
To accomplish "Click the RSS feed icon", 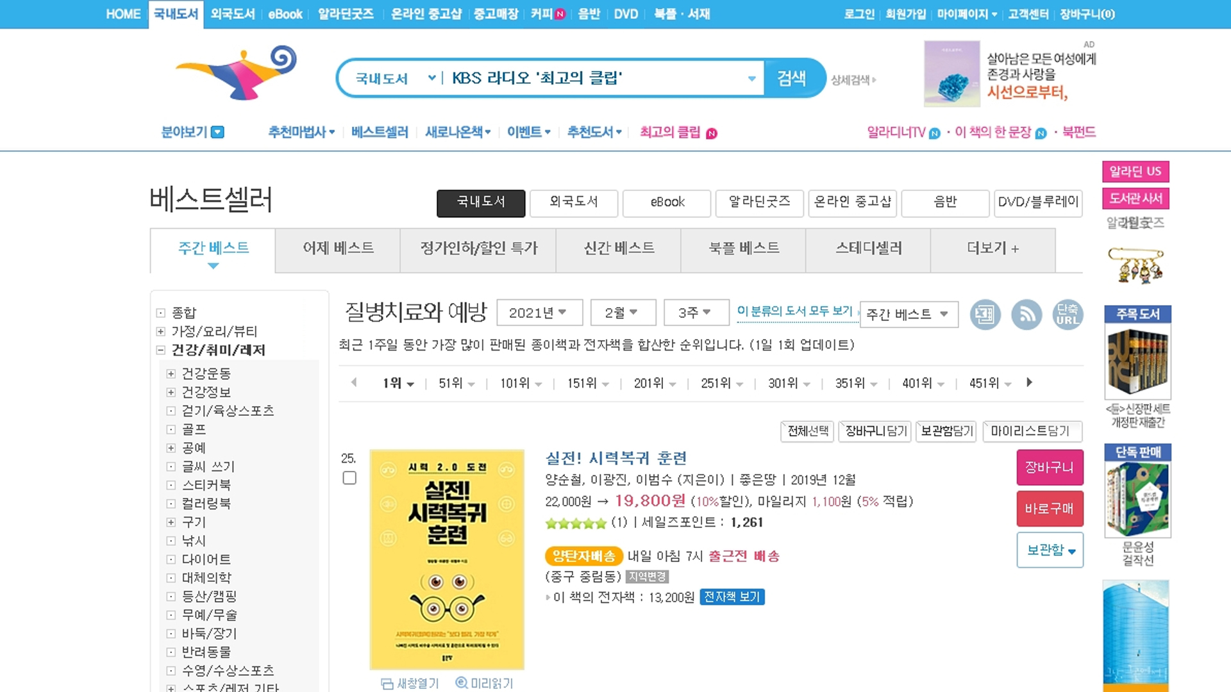I will (x=1026, y=315).
